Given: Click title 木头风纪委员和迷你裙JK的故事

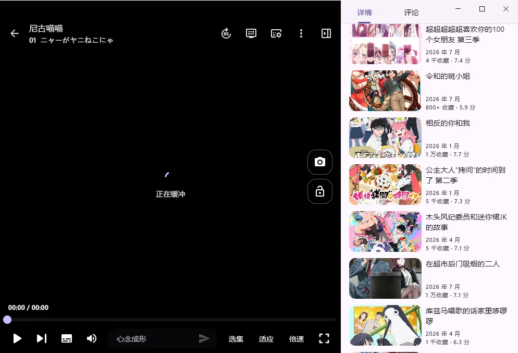Looking at the screenshot, I should (x=466, y=222).
